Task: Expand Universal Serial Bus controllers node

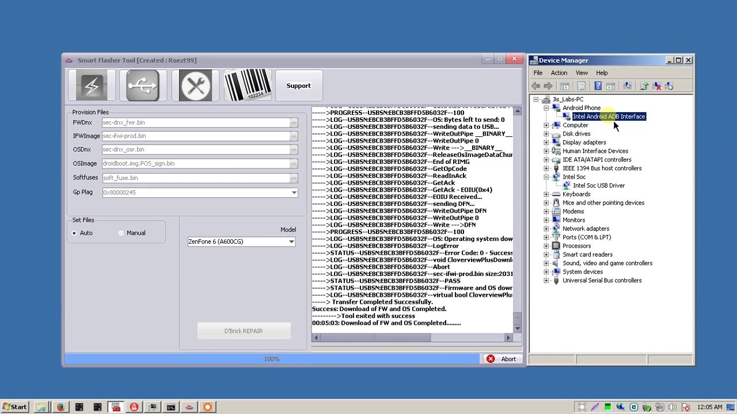Action: coord(546,281)
